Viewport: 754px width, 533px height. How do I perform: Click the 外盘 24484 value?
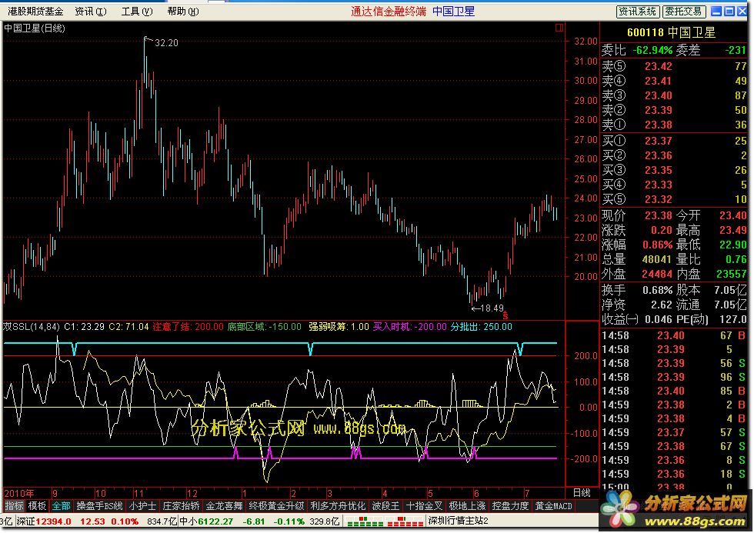point(657,274)
